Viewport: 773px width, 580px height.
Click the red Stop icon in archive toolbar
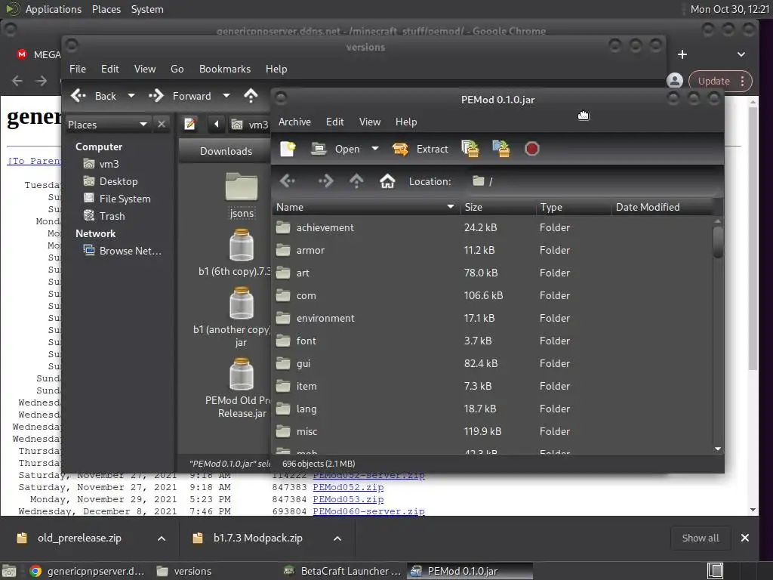click(531, 149)
